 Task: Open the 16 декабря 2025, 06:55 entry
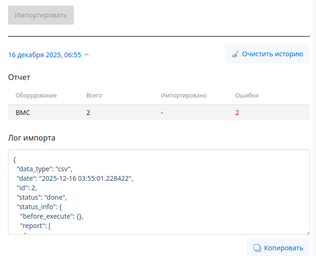44,55
